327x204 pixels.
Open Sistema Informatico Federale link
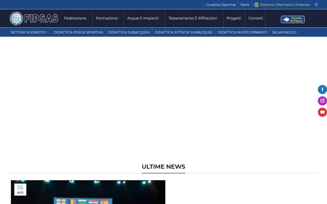click(x=285, y=5)
